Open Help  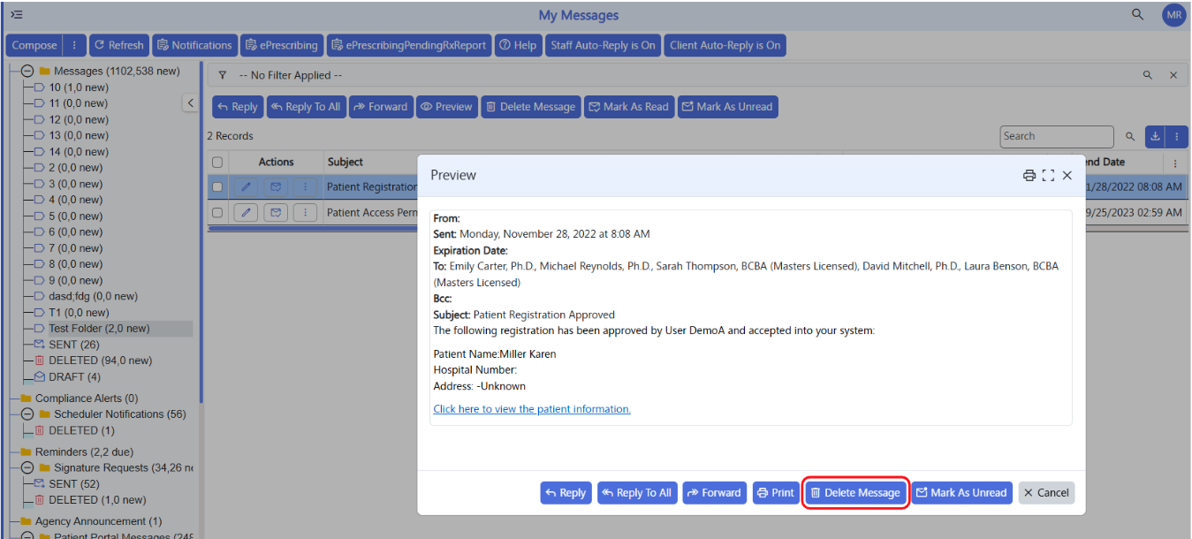518,45
